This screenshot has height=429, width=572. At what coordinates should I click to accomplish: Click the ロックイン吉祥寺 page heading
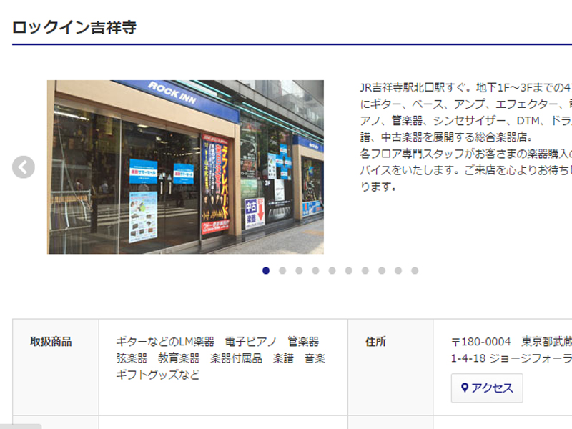pyautogui.click(x=74, y=27)
